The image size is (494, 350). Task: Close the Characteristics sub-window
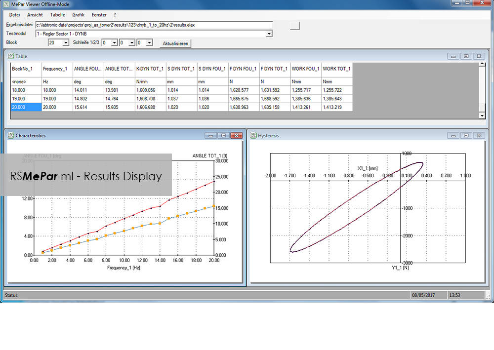(x=237, y=135)
